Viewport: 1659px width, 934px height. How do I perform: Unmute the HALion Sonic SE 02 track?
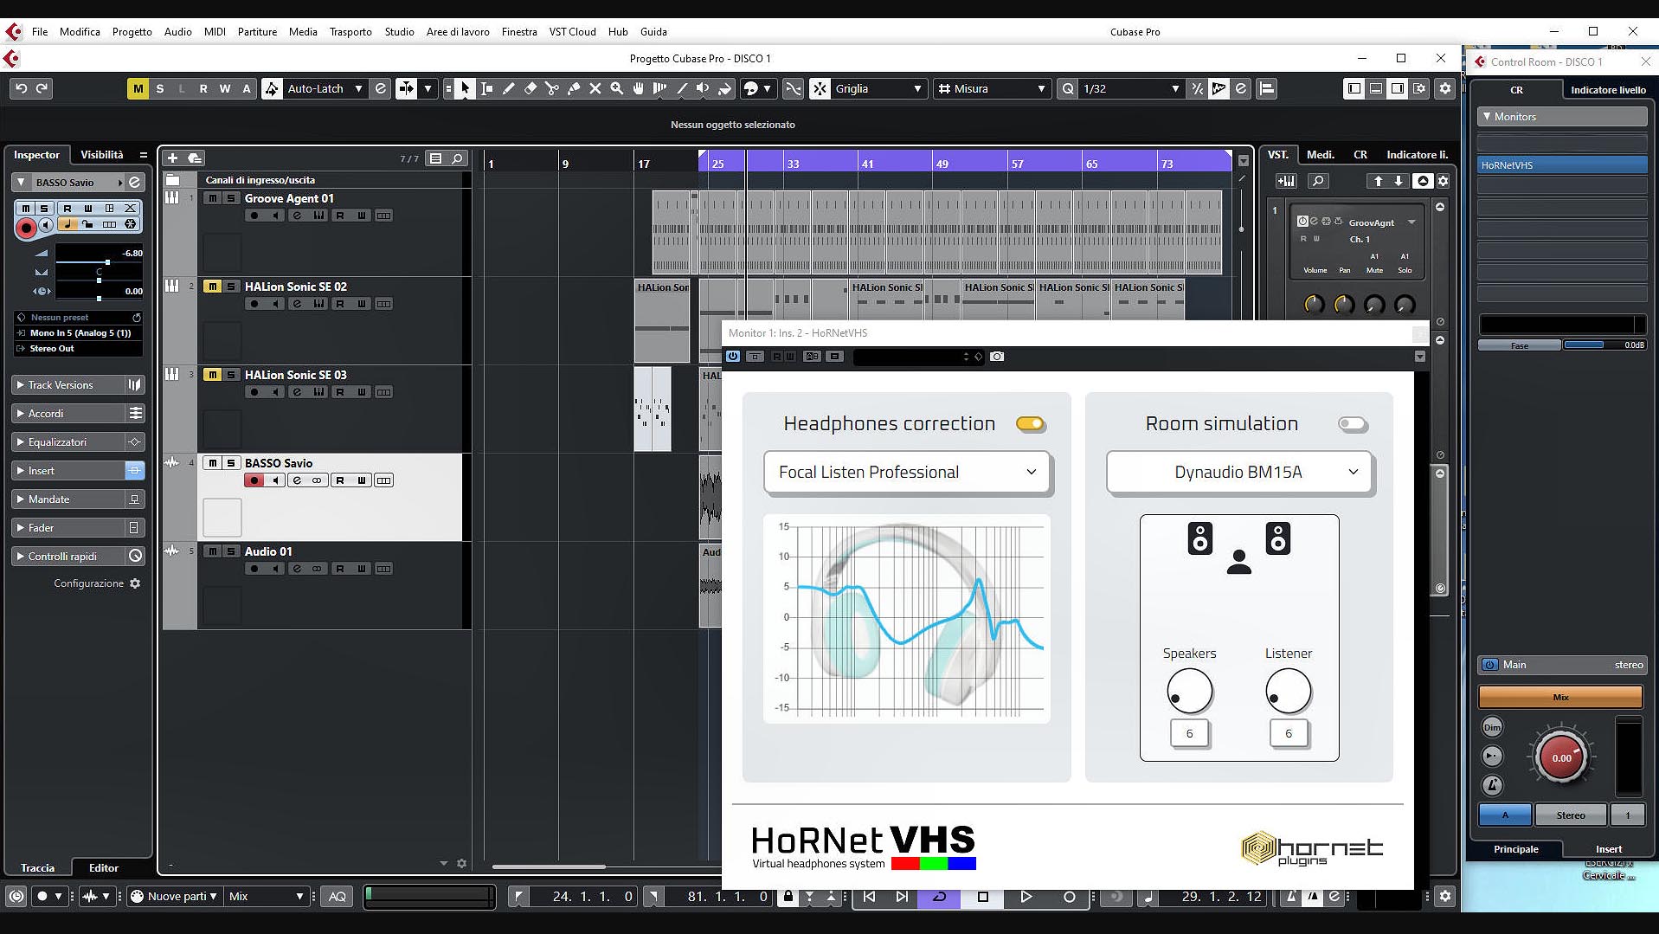tap(212, 287)
